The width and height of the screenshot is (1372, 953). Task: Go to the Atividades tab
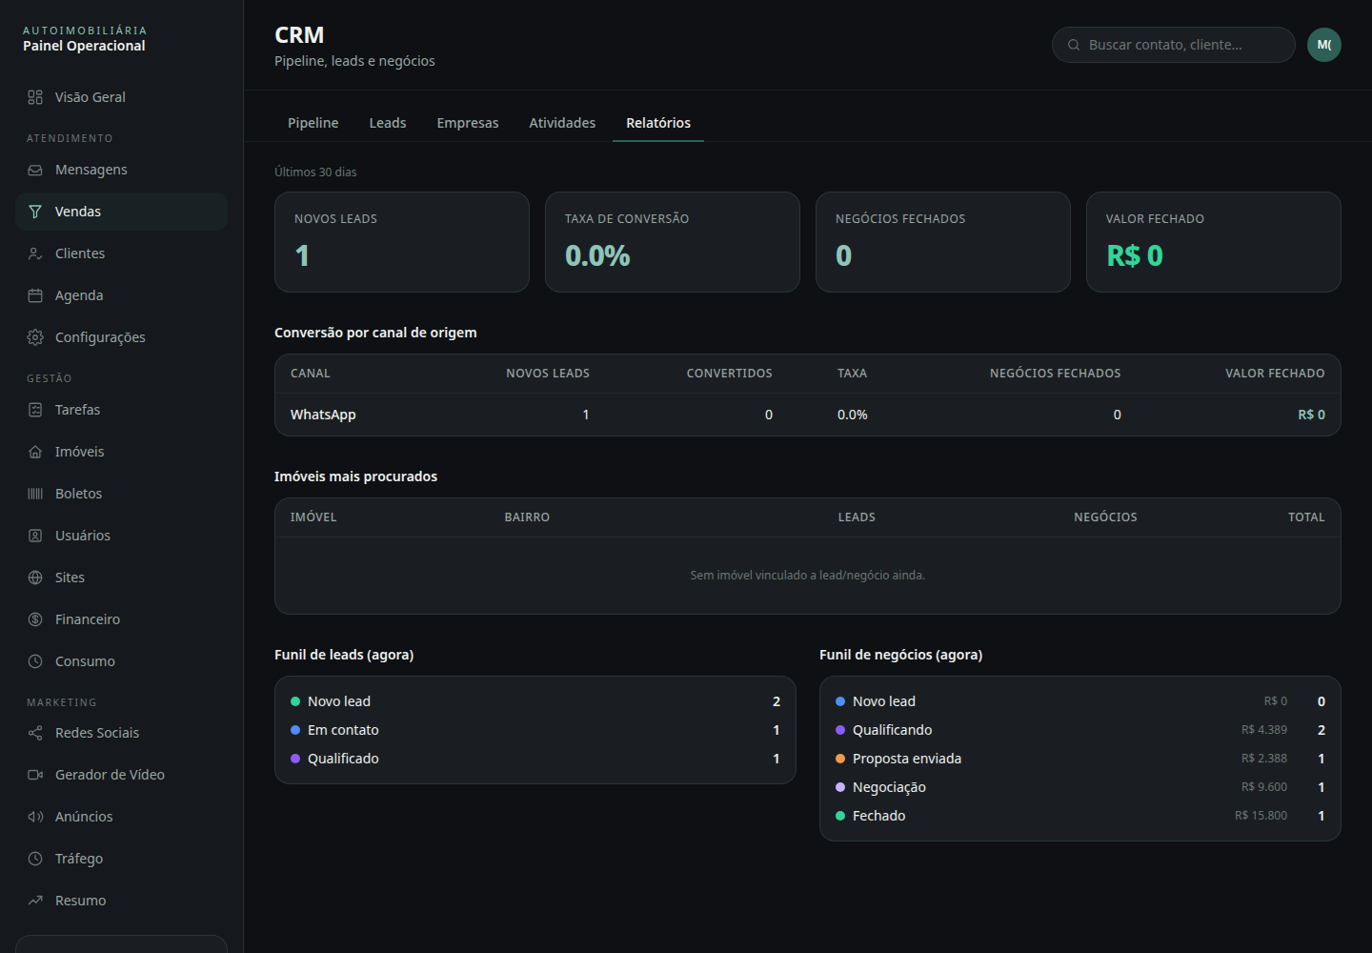(x=562, y=123)
